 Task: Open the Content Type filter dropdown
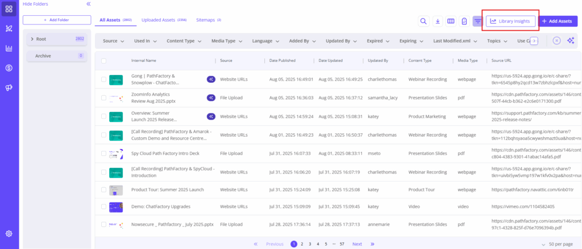[184, 41]
